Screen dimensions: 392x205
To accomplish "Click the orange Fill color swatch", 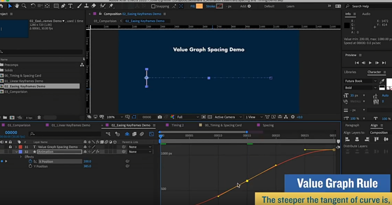I will [x=199, y=6].
